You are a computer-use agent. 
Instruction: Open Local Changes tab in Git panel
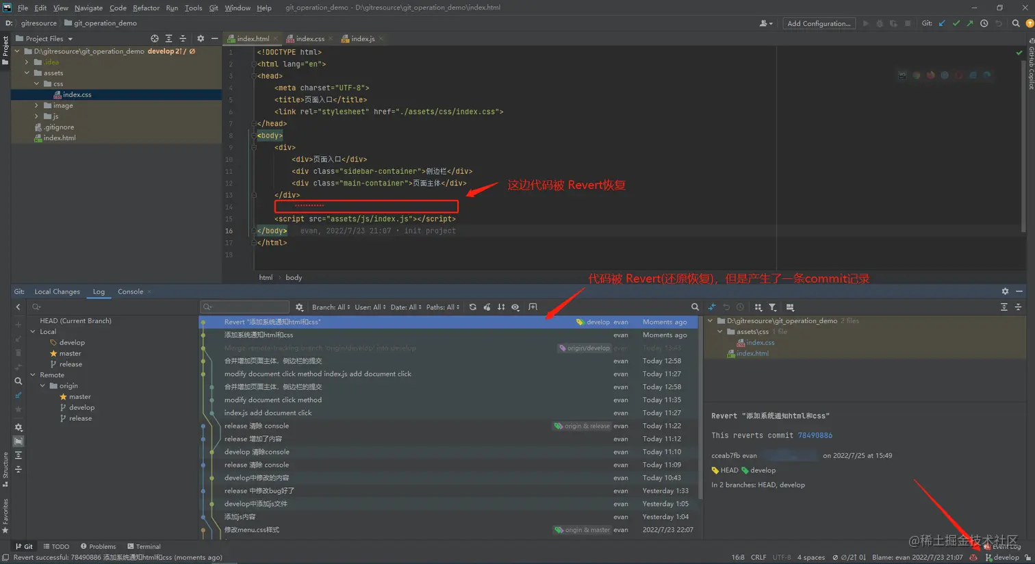[57, 292]
